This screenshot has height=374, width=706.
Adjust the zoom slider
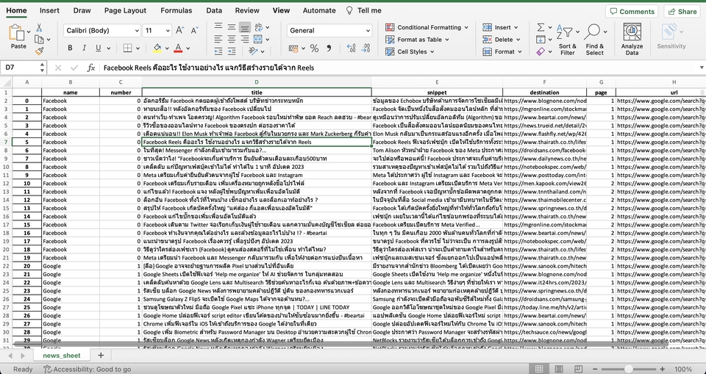coord(629,369)
